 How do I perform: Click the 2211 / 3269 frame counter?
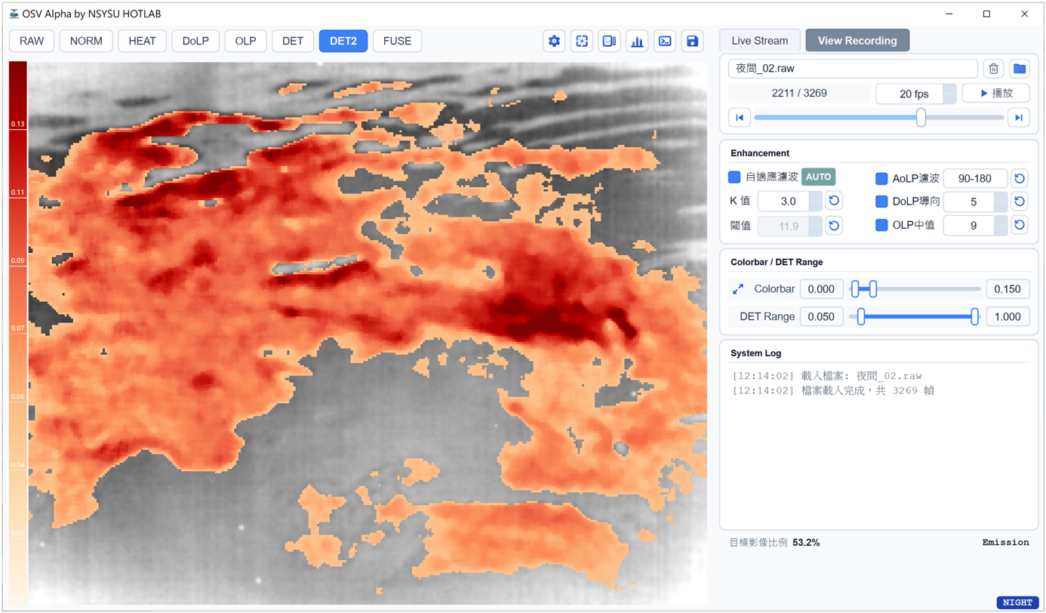pyautogui.click(x=799, y=94)
